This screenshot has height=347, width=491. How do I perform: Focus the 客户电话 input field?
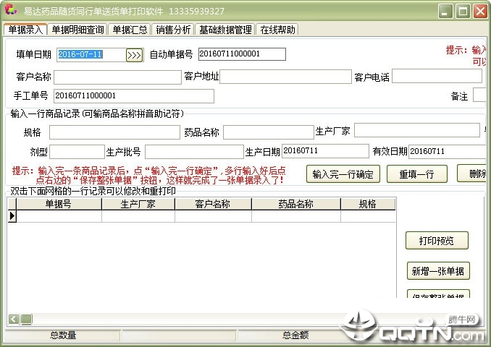[x=437, y=76]
